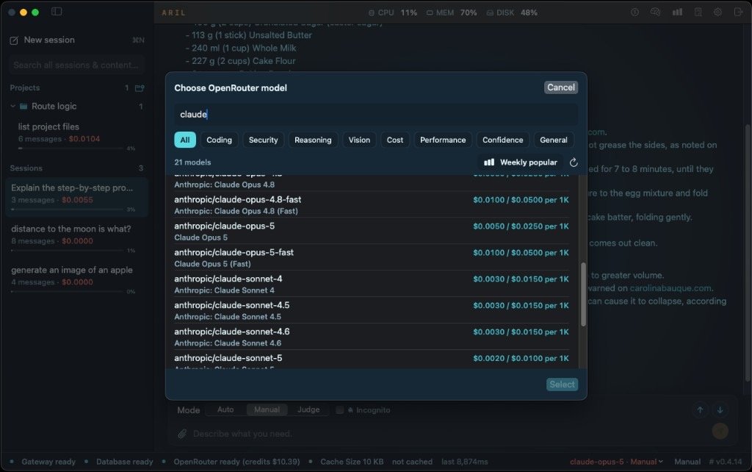Choose anthropic/claude-opus-5 model row

click(372, 231)
